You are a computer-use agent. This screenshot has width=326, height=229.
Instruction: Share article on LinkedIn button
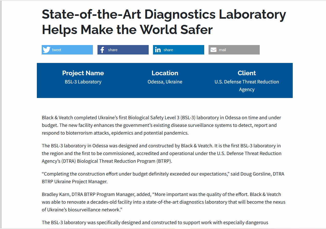click(179, 50)
